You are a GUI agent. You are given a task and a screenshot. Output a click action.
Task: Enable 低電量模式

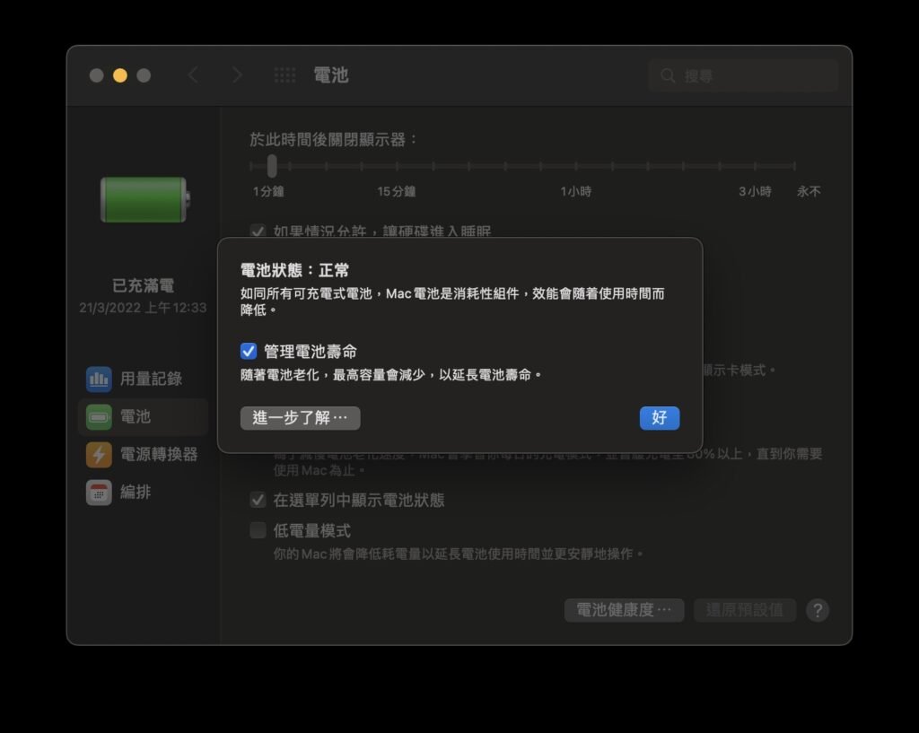point(258,529)
